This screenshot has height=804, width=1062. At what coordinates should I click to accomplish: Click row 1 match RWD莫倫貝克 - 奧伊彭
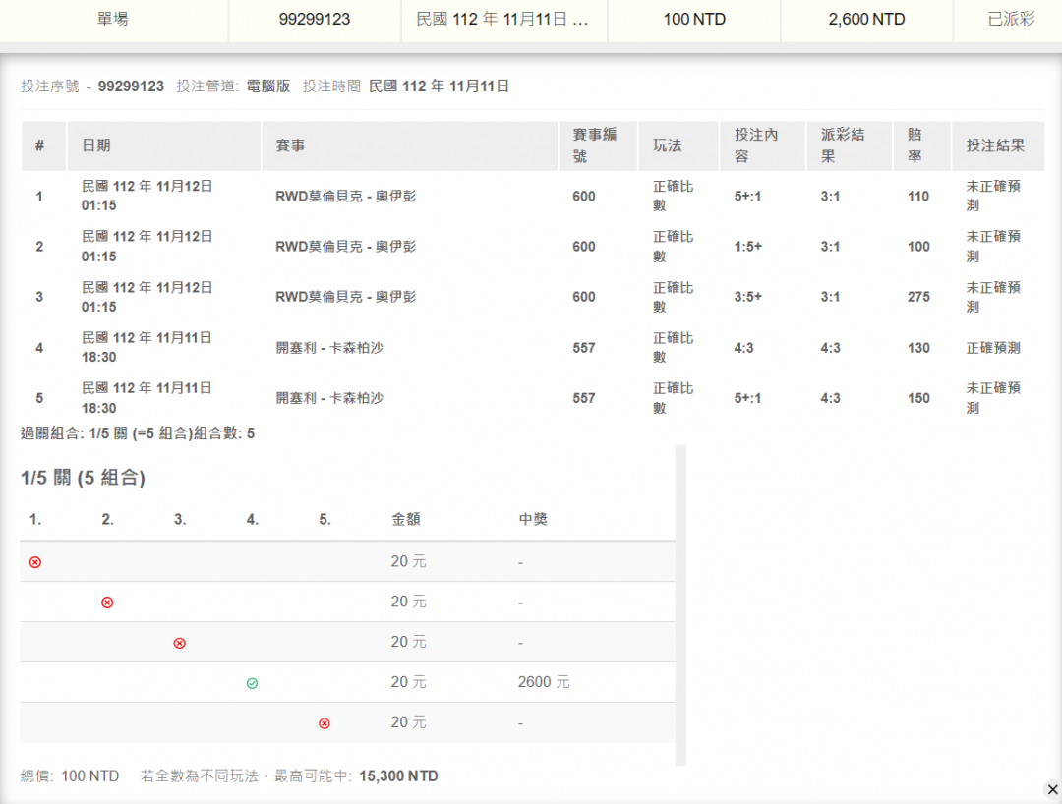345,197
